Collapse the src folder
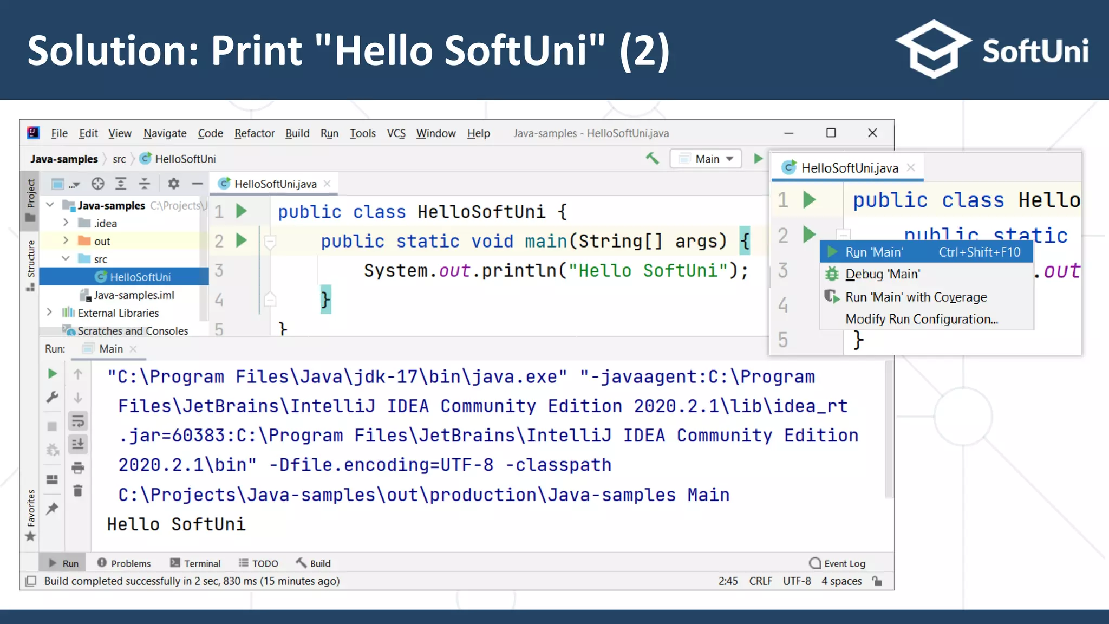The width and height of the screenshot is (1109, 624). pos(66,258)
